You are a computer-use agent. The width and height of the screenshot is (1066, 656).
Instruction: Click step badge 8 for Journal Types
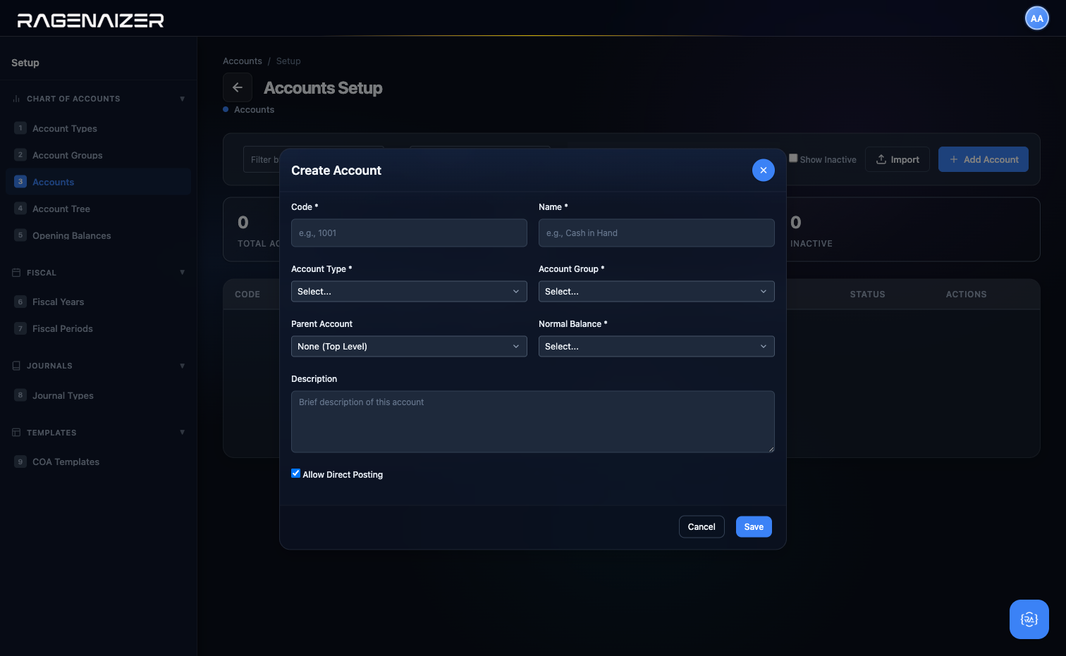click(x=20, y=395)
